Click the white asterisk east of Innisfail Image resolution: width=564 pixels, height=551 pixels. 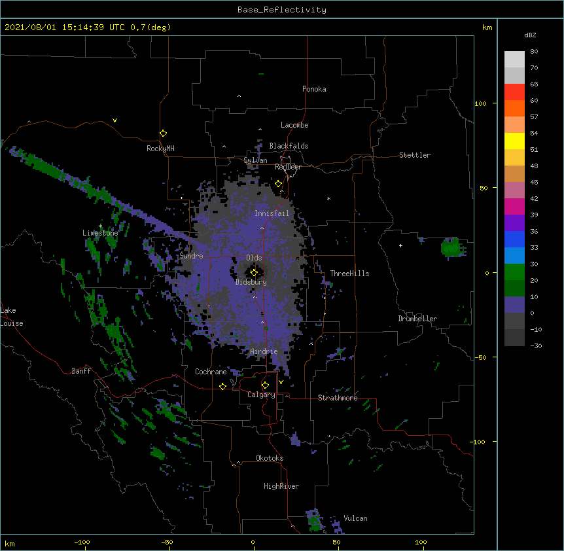[x=328, y=198]
